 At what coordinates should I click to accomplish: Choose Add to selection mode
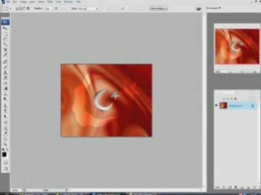pos(21,8)
